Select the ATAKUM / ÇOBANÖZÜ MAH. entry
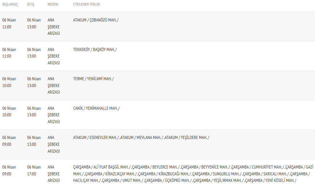 96,20
